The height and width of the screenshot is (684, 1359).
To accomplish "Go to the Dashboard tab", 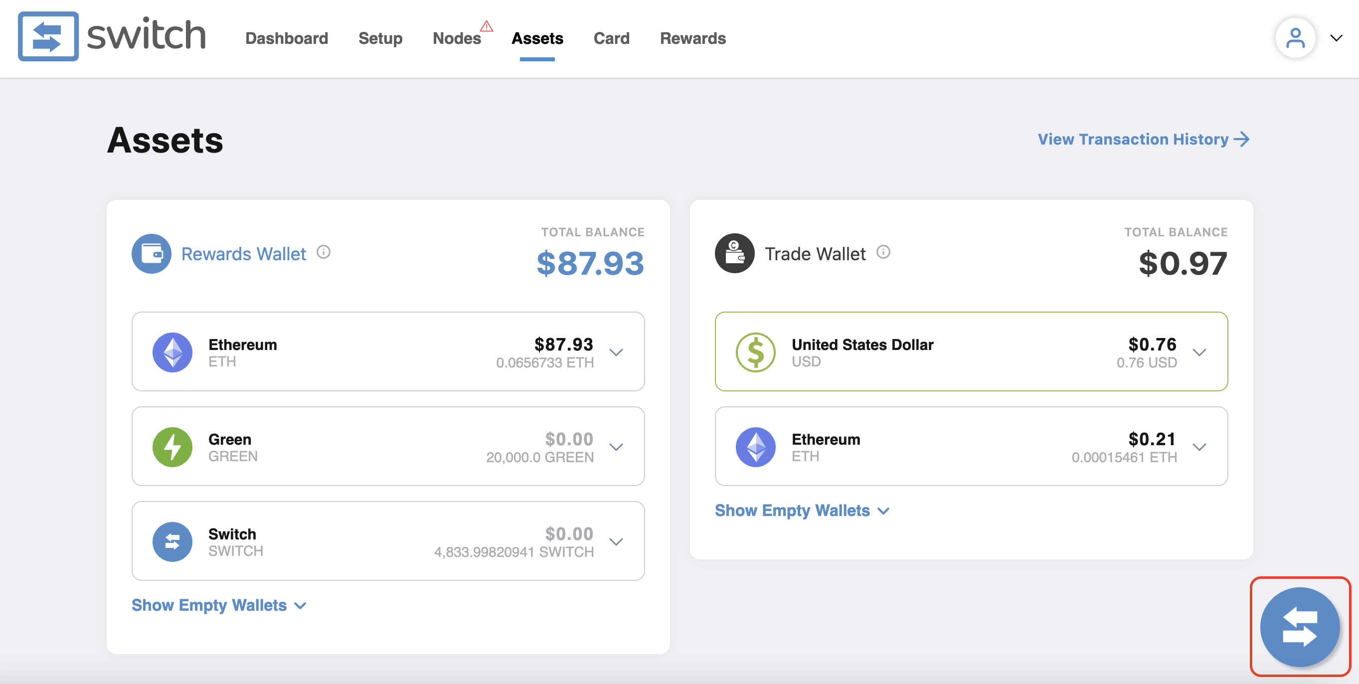I will point(287,38).
